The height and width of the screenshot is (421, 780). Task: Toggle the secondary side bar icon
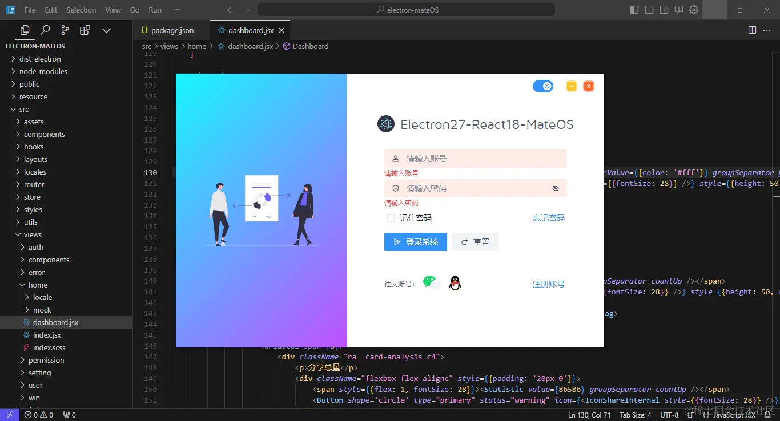tap(663, 9)
